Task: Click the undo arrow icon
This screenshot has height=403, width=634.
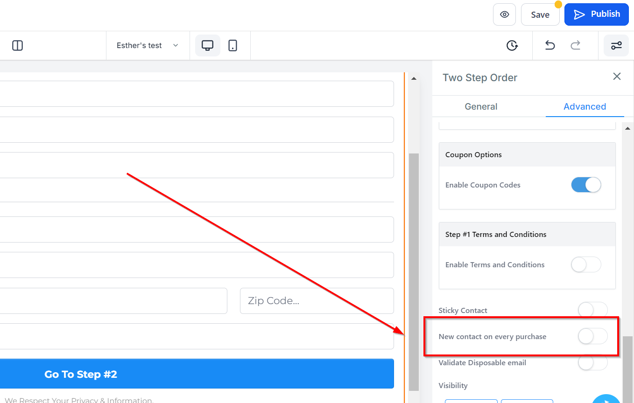Action: tap(550, 45)
